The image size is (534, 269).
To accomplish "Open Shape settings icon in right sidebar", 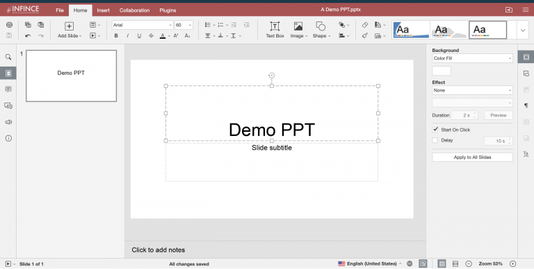I will 526,73.
